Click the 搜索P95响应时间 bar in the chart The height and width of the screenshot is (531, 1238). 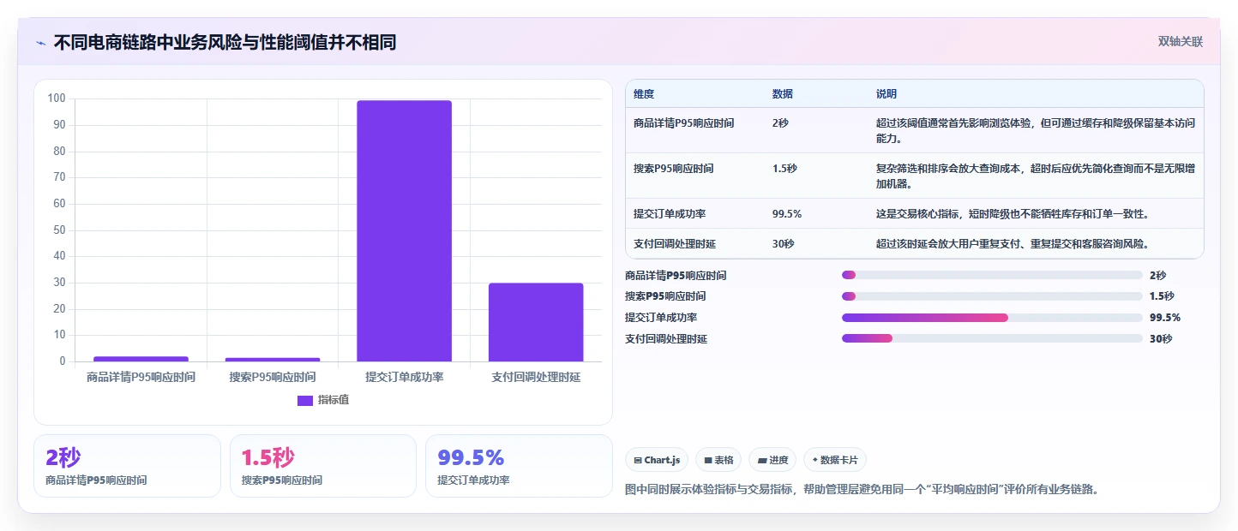point(273,360)
